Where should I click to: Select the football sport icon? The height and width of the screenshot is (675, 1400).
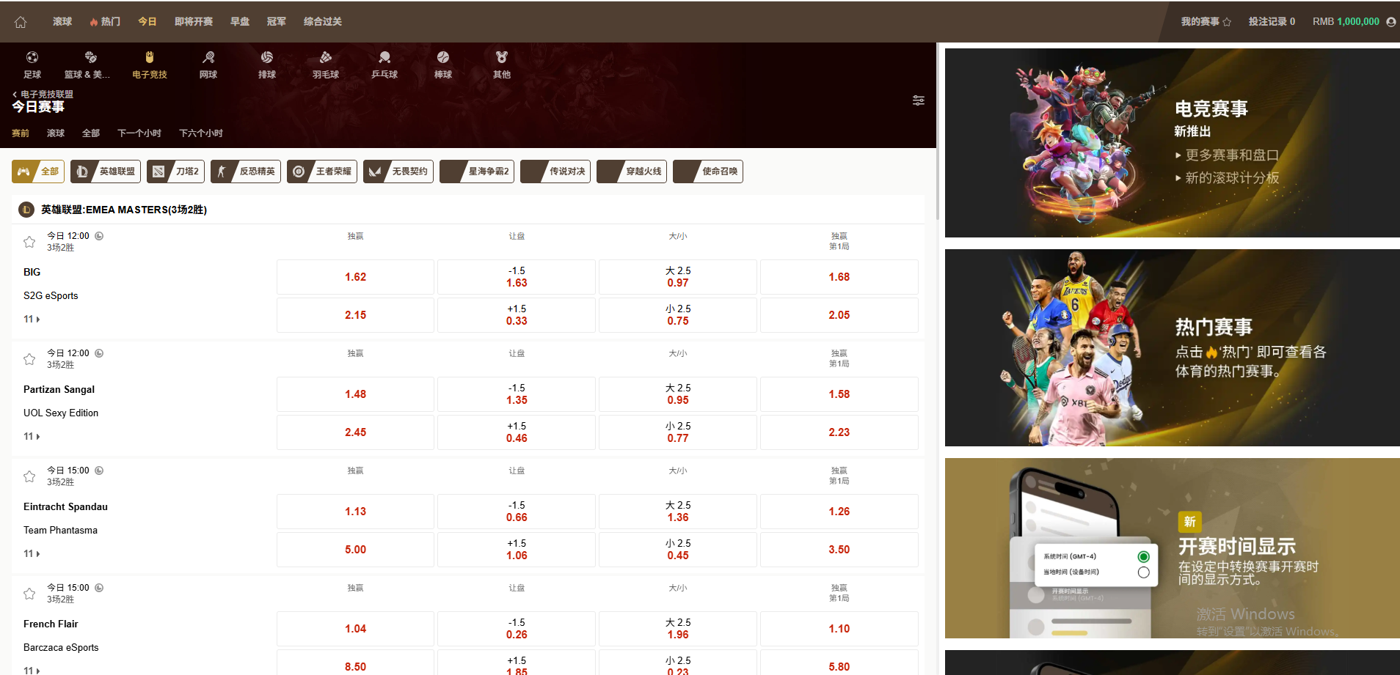point(32,58)
